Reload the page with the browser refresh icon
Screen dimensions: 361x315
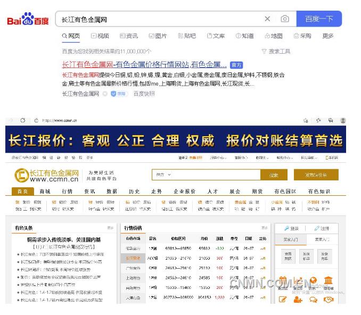click(22, 120)
